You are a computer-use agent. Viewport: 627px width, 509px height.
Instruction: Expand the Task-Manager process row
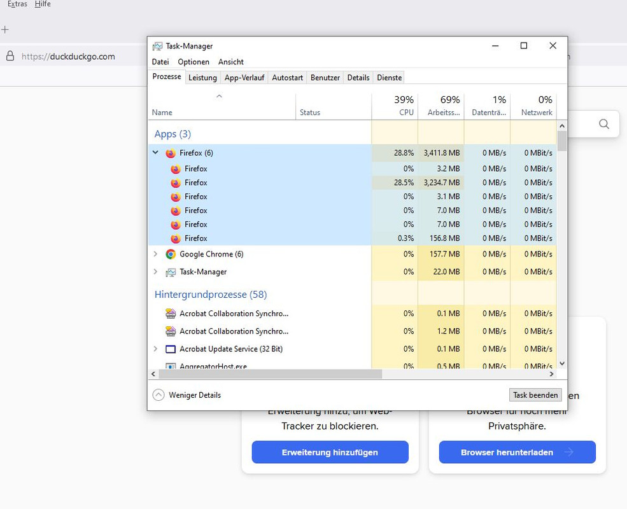[155, 272]
